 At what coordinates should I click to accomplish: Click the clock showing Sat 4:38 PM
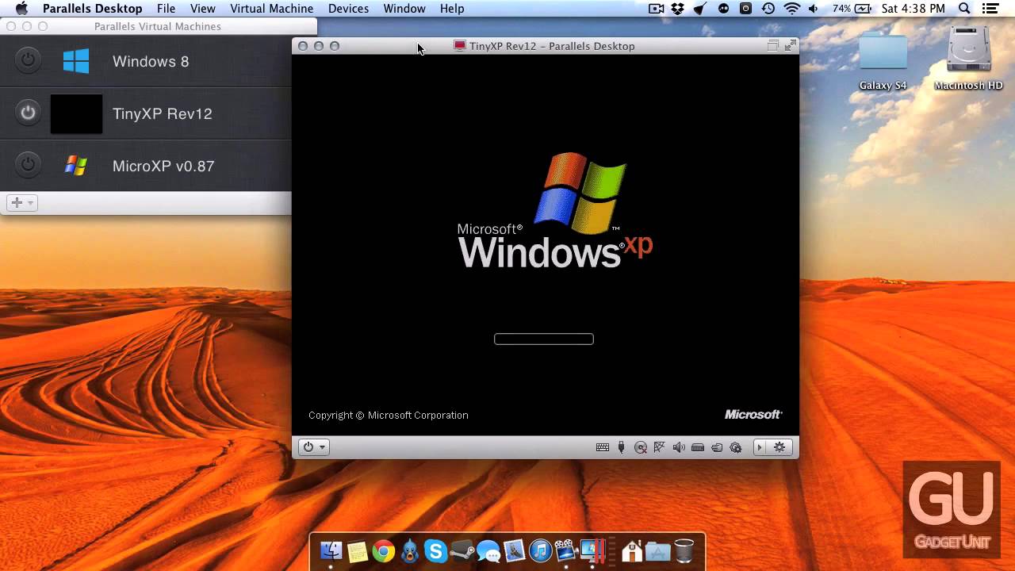[914, 9]
